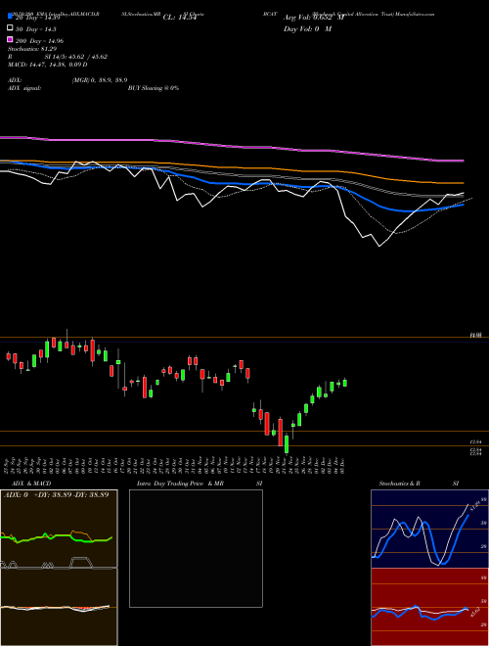Click 'ADX: 0 +DY: 38.89 -DY: 38.89' readout
Screen dimensions: 489x646
(57, 494)
